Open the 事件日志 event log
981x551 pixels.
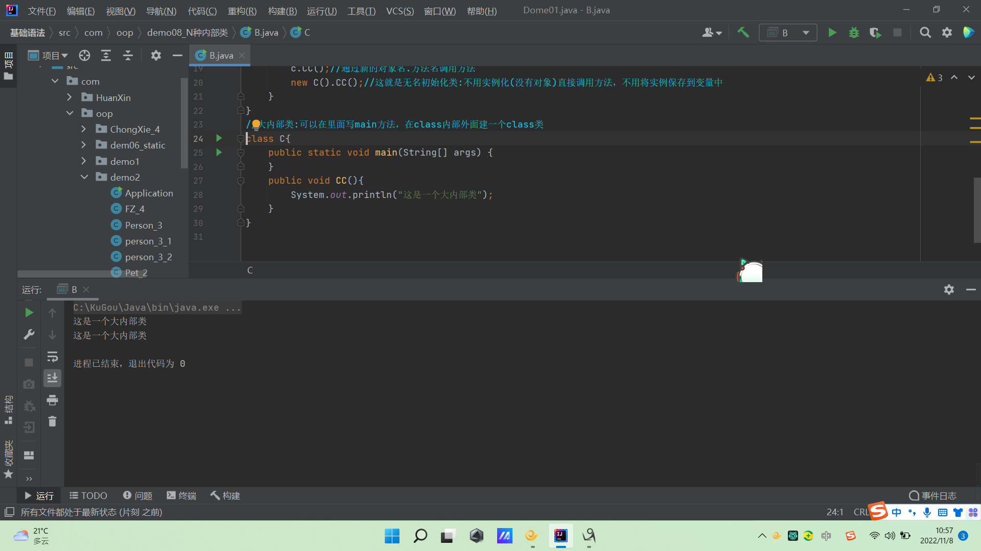tap(933, 495)
